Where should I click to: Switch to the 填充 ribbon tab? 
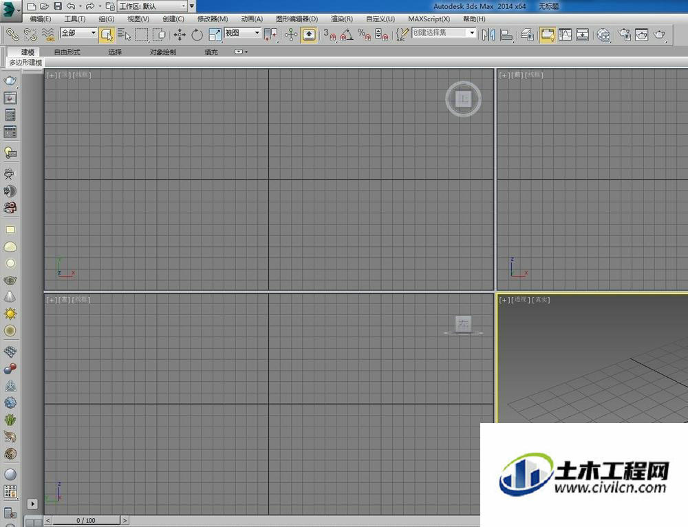click(x=211, y=52)
